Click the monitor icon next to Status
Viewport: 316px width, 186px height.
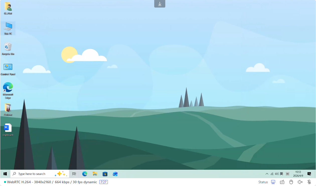[273, 182]
